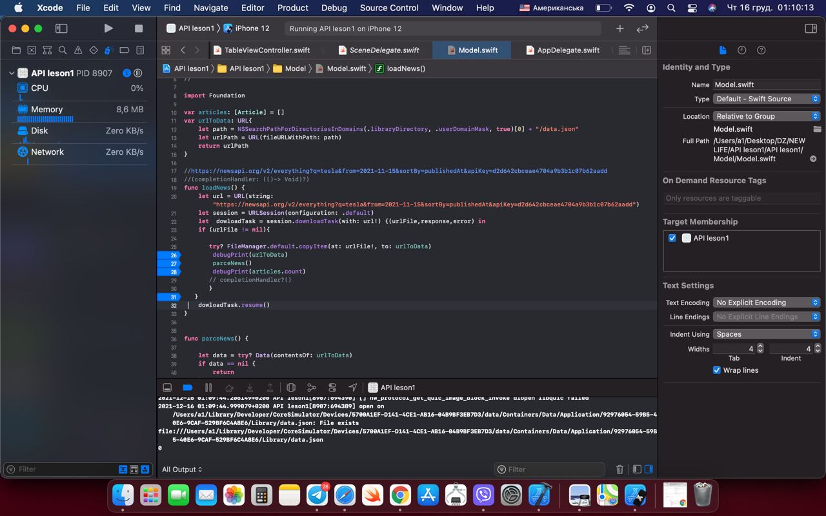Click the console Filter field

(550, 470)
